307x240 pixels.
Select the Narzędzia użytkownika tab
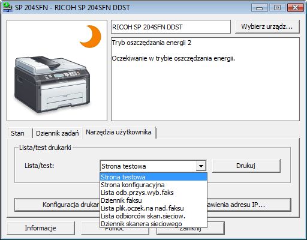pos(119,132)
